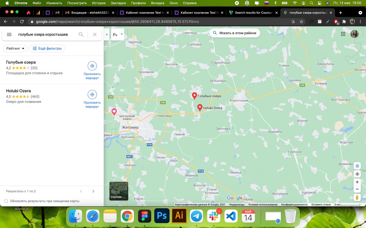Clear the Maps search with the X icon

pos(95,34)
